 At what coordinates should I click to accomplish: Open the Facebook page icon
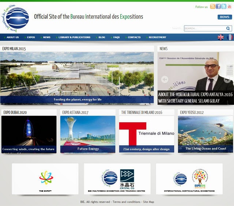(218, 7)
